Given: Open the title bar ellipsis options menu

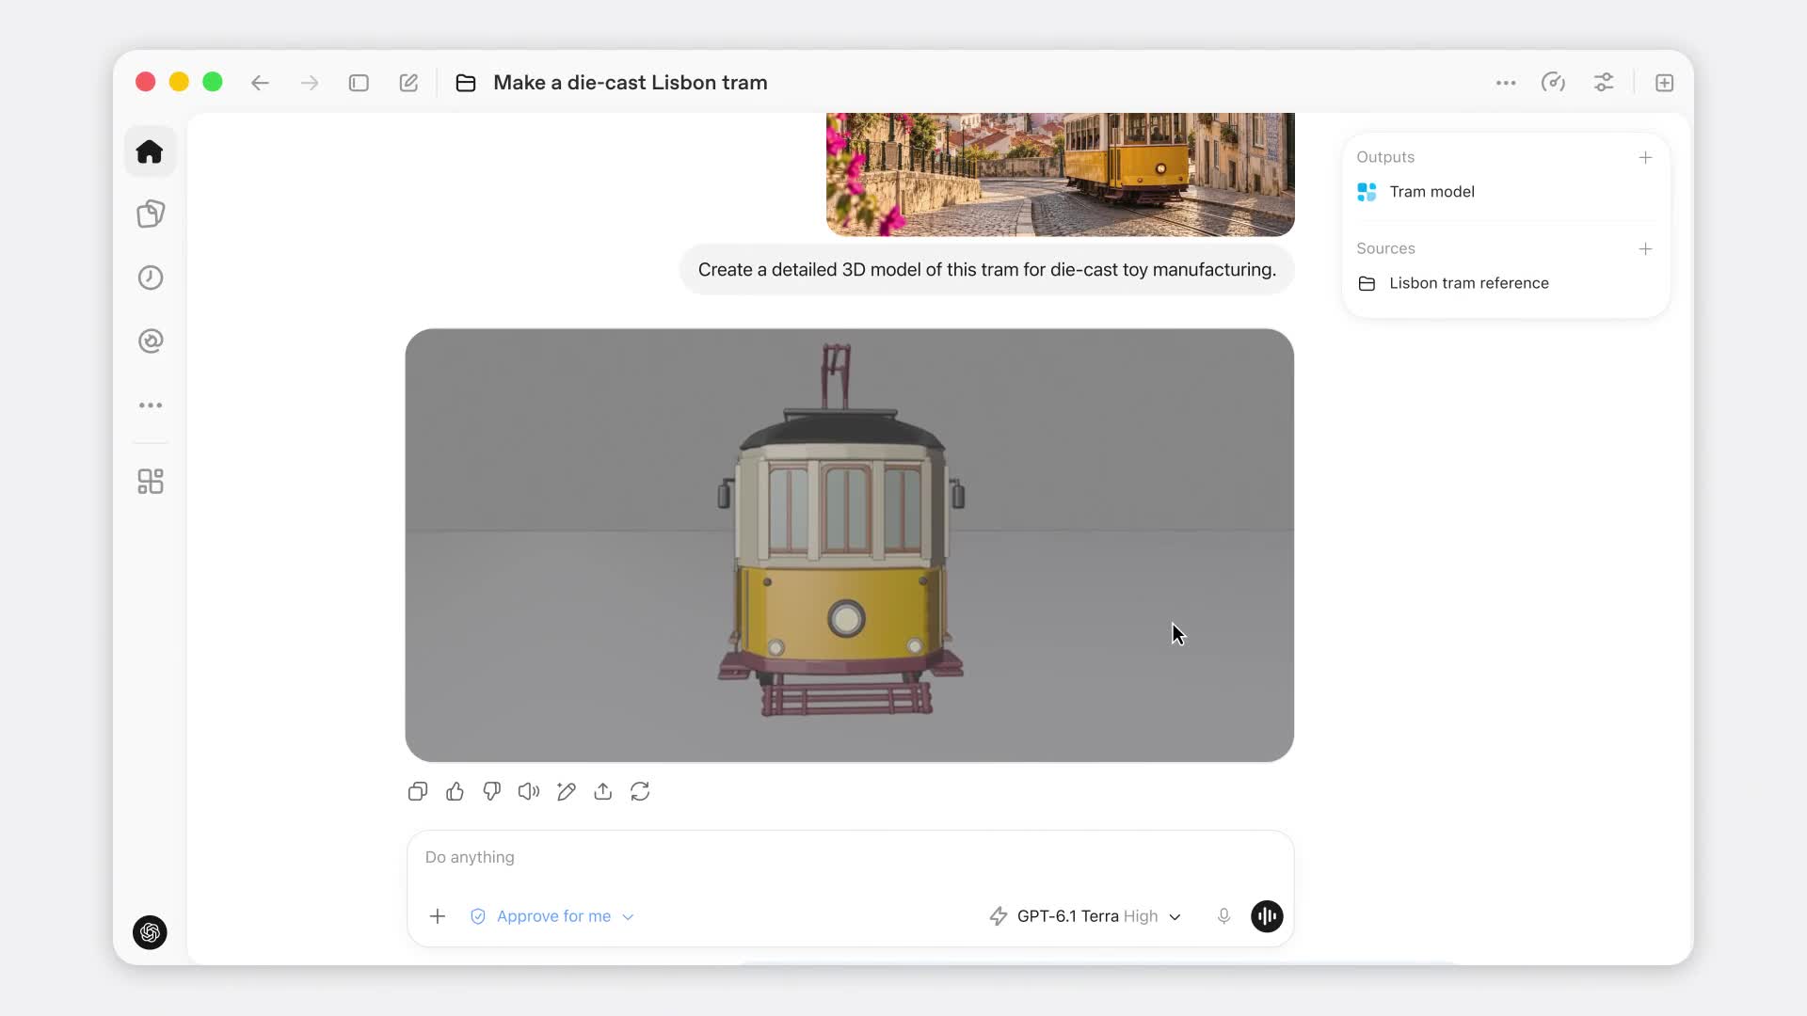Looking at the screenshot, I should point(1506,83).
